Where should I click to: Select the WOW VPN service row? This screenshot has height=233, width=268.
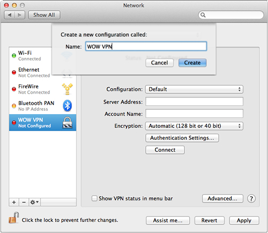pos(43,123)
